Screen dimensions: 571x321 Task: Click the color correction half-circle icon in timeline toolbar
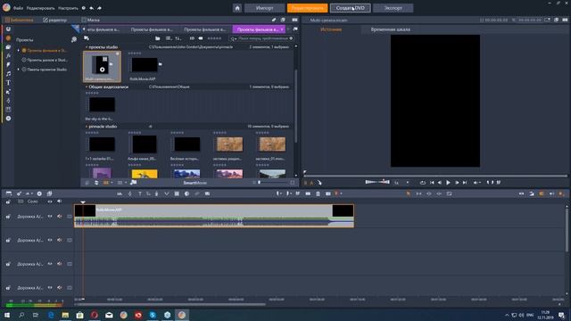[x=186, y=193]
